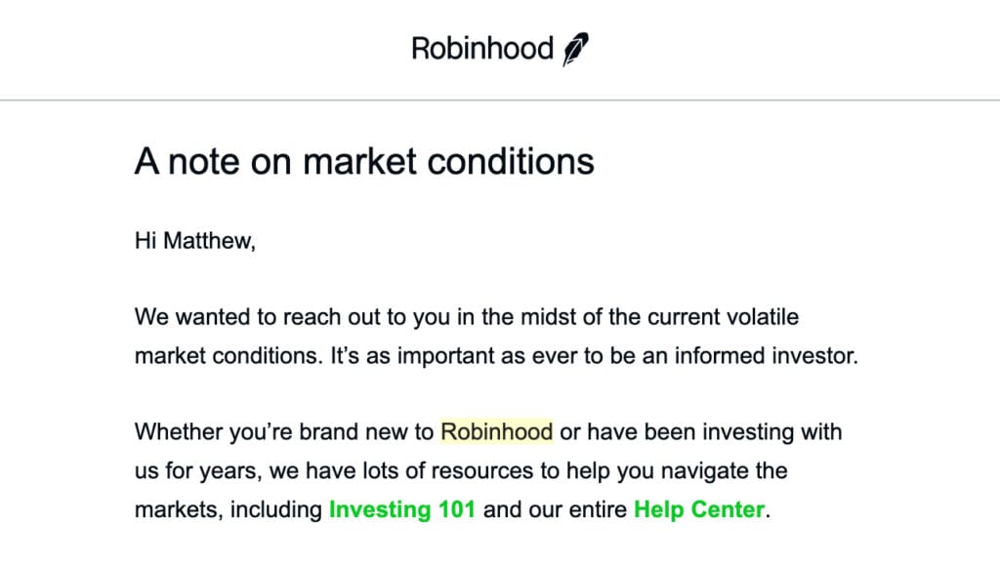The width and height of the screenshot is (1000, 567).
Task: Open the Help Center link
Action: click(699, 509)
